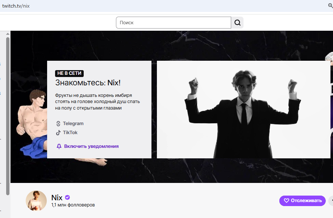
Task: Click the TikTok logo icon
Action: click(58, 133)
